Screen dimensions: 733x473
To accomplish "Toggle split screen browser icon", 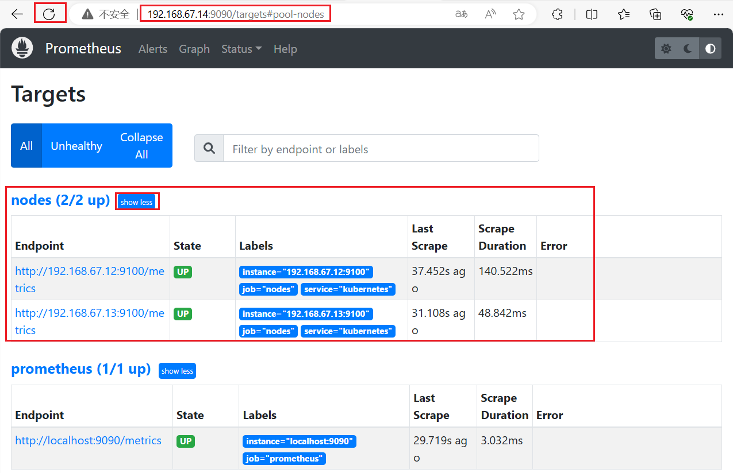I will click(592, 14).
